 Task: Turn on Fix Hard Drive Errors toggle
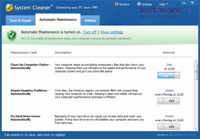point(169,127)
